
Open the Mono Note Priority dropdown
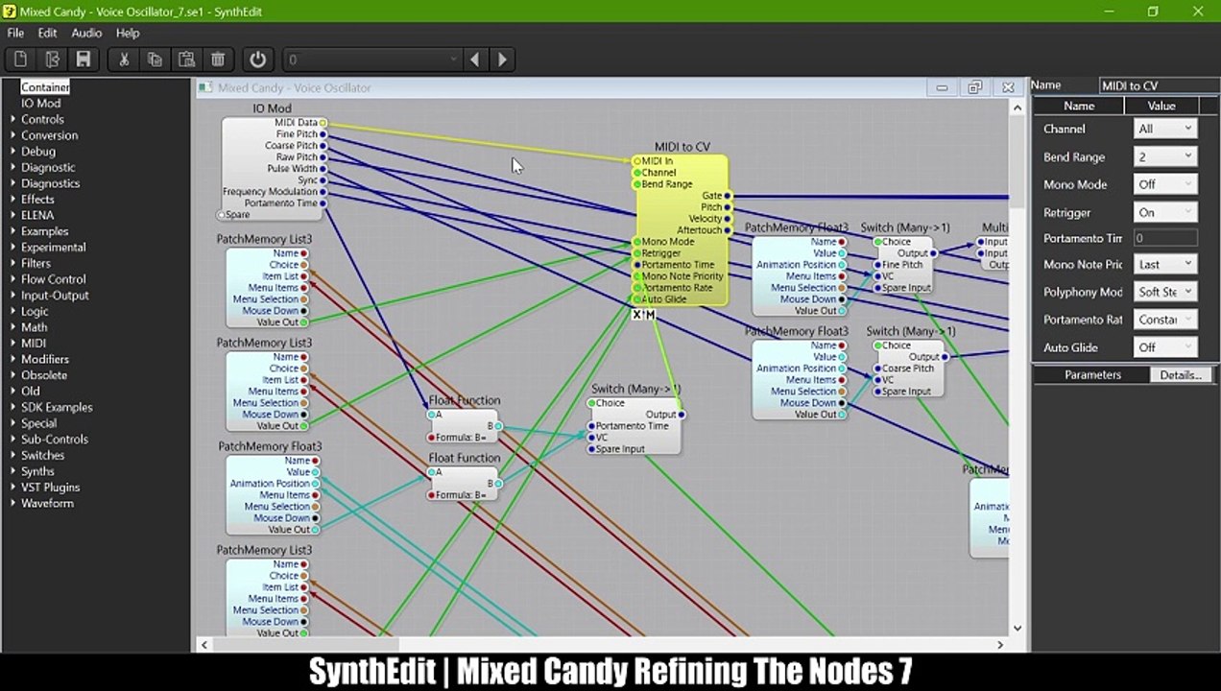pos(1164,264)
